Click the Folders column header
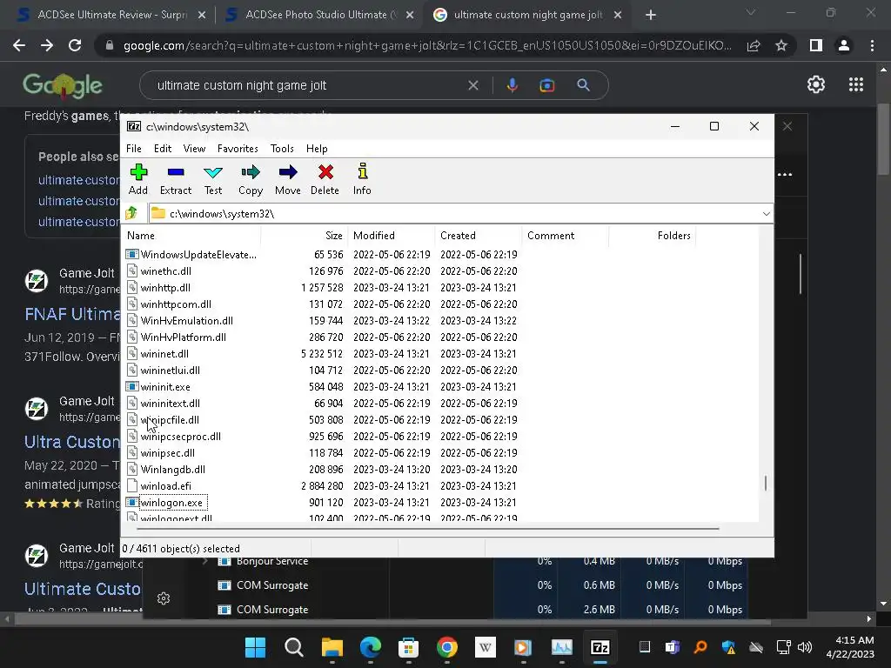Screen dimensions: 891x668 pyautogui.click(x=652, y=235)
